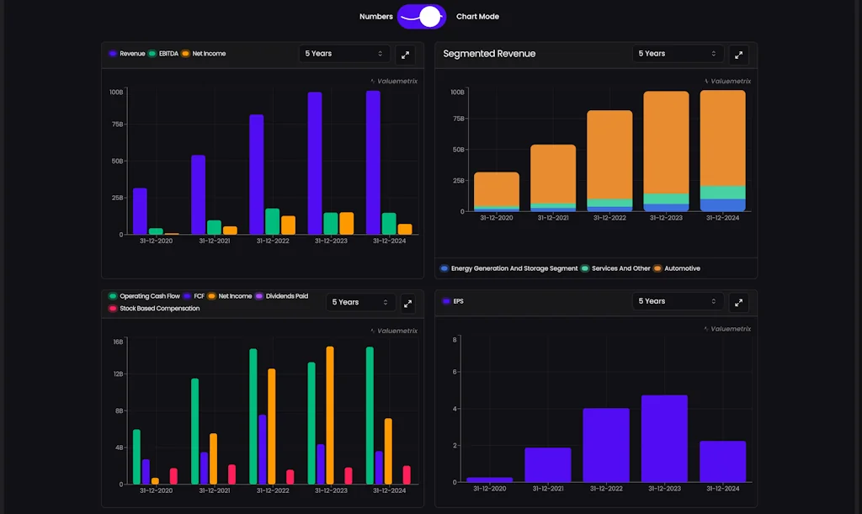
Task: Expand the Segmented Revenue chart fullscreen
Action: pos(738,54)
